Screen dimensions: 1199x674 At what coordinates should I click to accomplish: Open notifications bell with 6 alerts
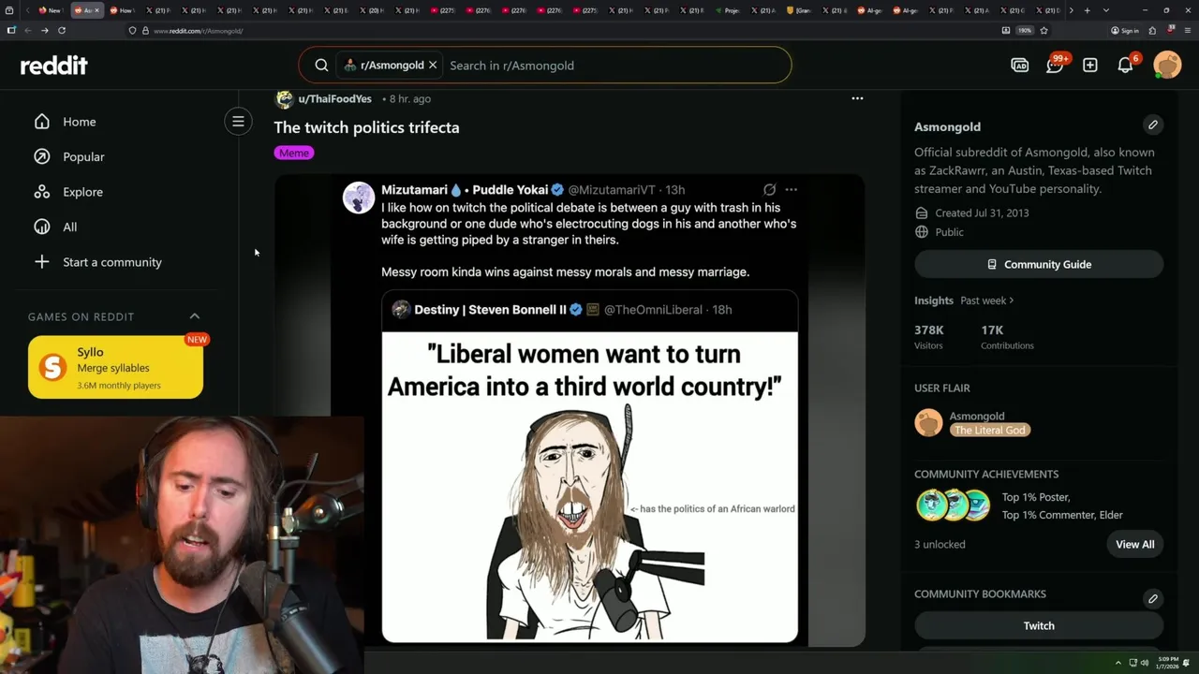point(1126,65)
